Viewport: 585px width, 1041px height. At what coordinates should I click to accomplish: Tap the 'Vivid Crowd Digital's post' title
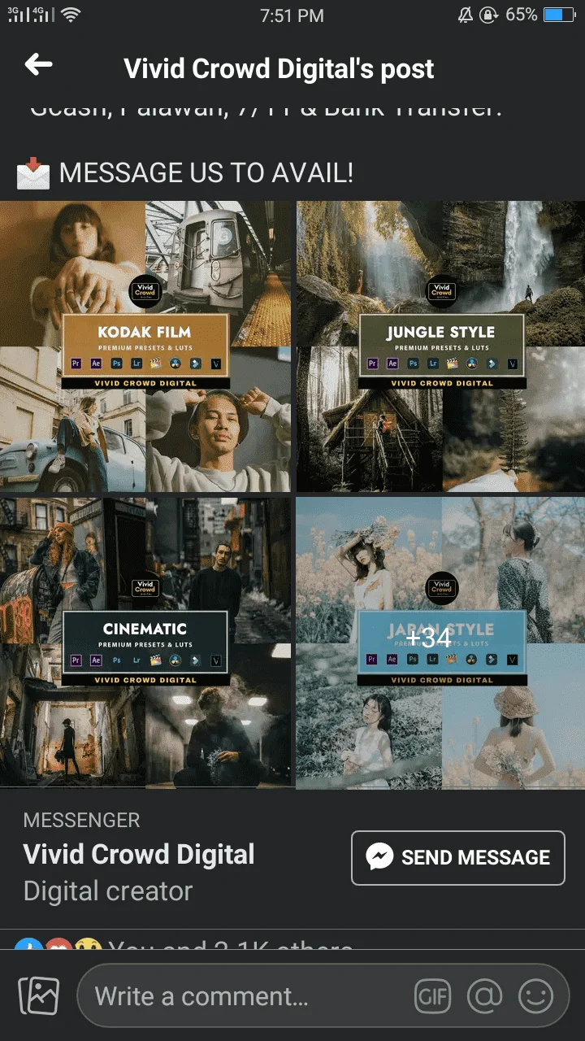279,69
